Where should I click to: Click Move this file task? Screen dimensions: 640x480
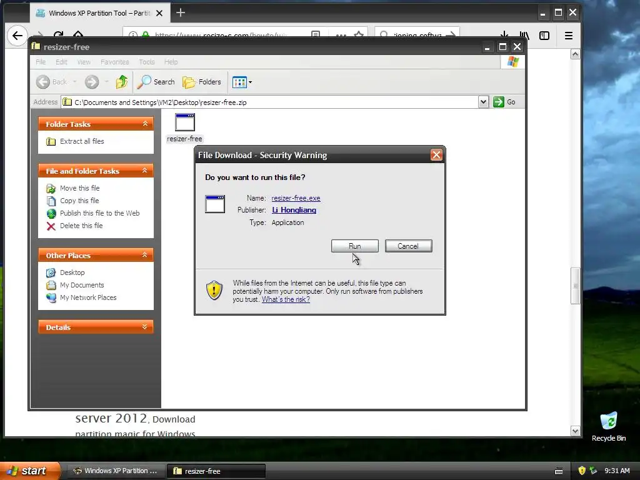coord(79,188)
